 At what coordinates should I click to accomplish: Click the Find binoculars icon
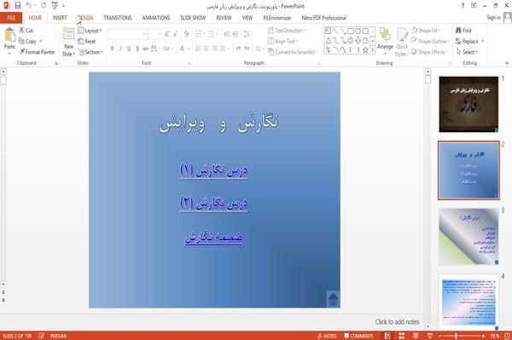tap(458, 31)
